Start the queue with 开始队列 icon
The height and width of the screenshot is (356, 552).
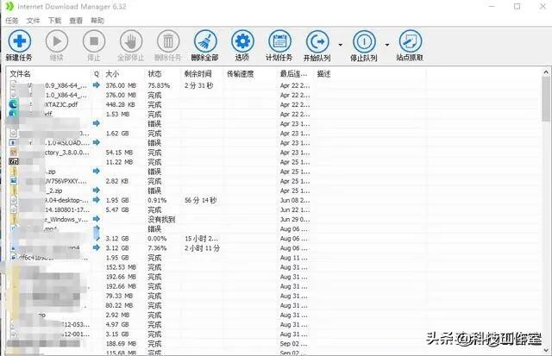(x=317, y=41)
